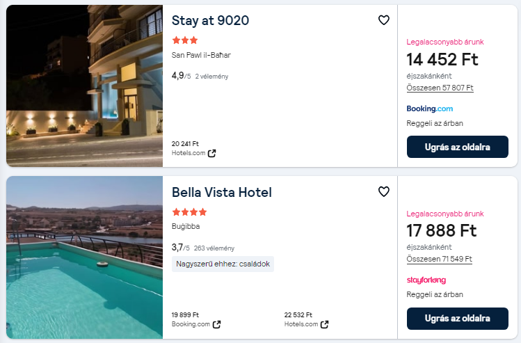Open the Stay at 9020 hotel title
521x343 pixels.
point(210,21)
